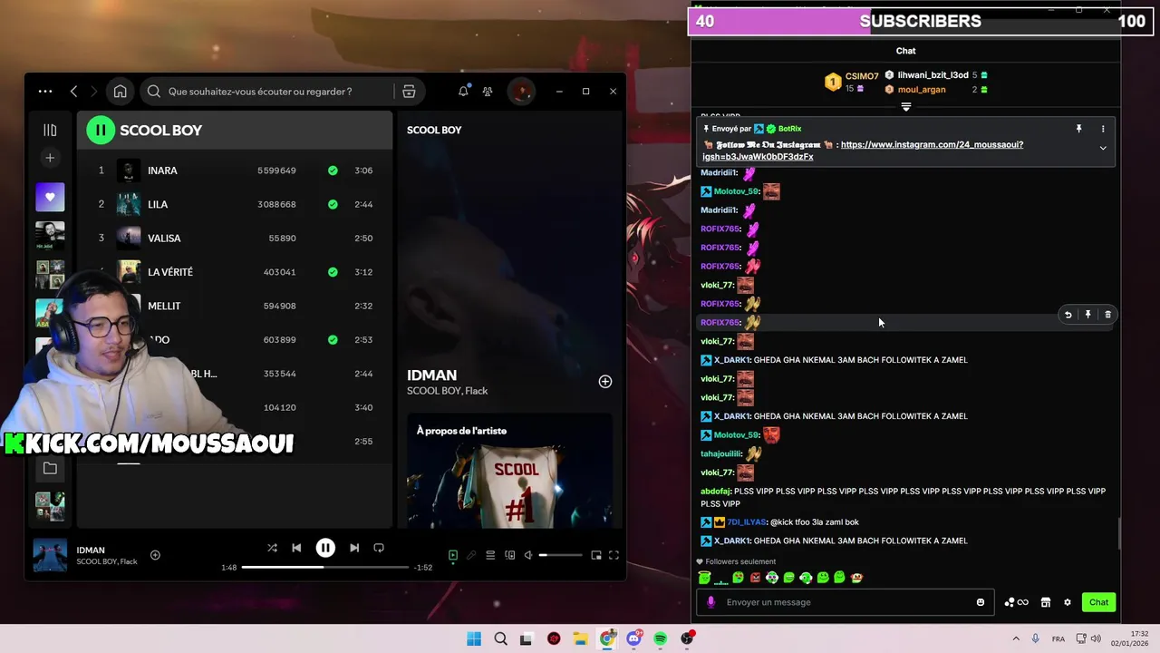Toggle saved checkmark on LILA
The height and width of the screenshot is (653, 1160).
click(333, 204)
